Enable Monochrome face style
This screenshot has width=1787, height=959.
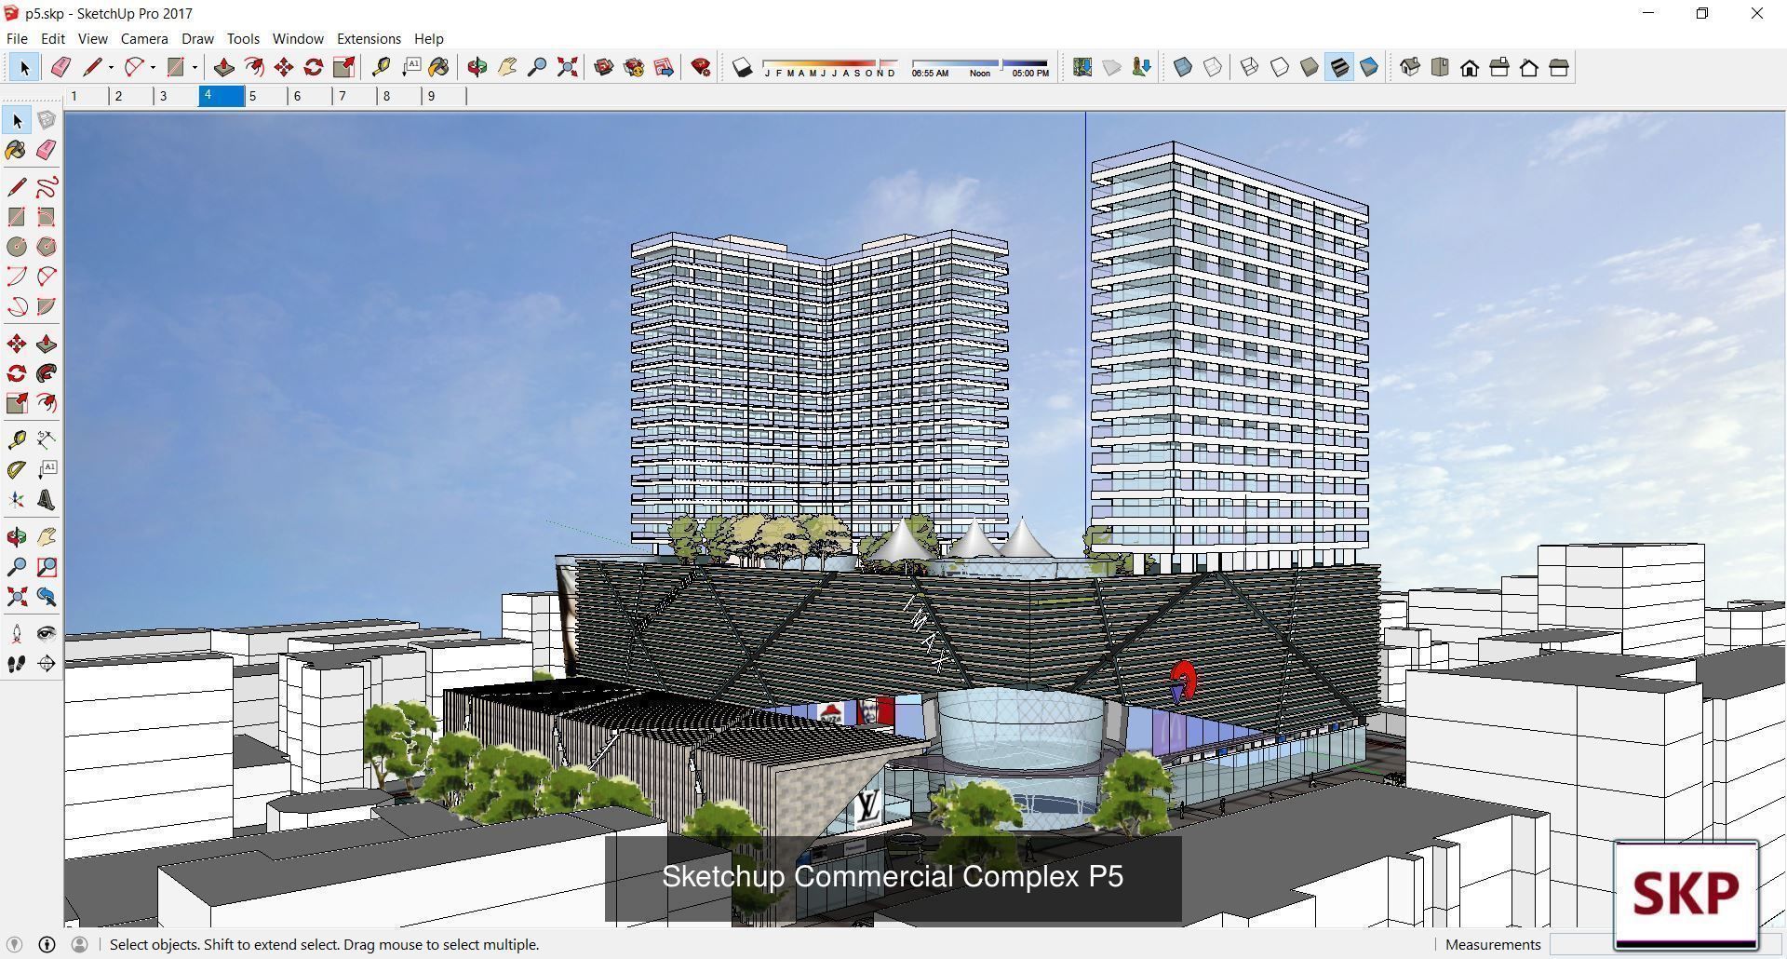tap(1369, 67)
